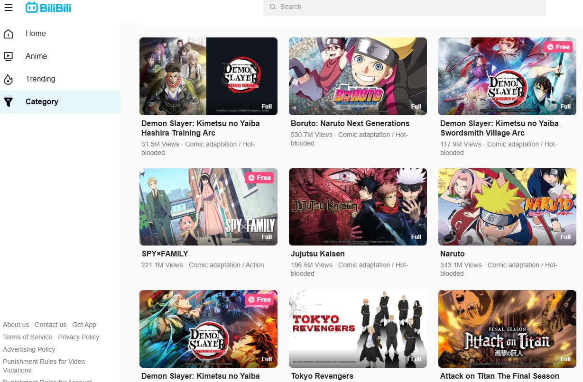This screenshot has width=583, height=382.
Task: Focus the Search input field
Action: [x=408, y=7]
